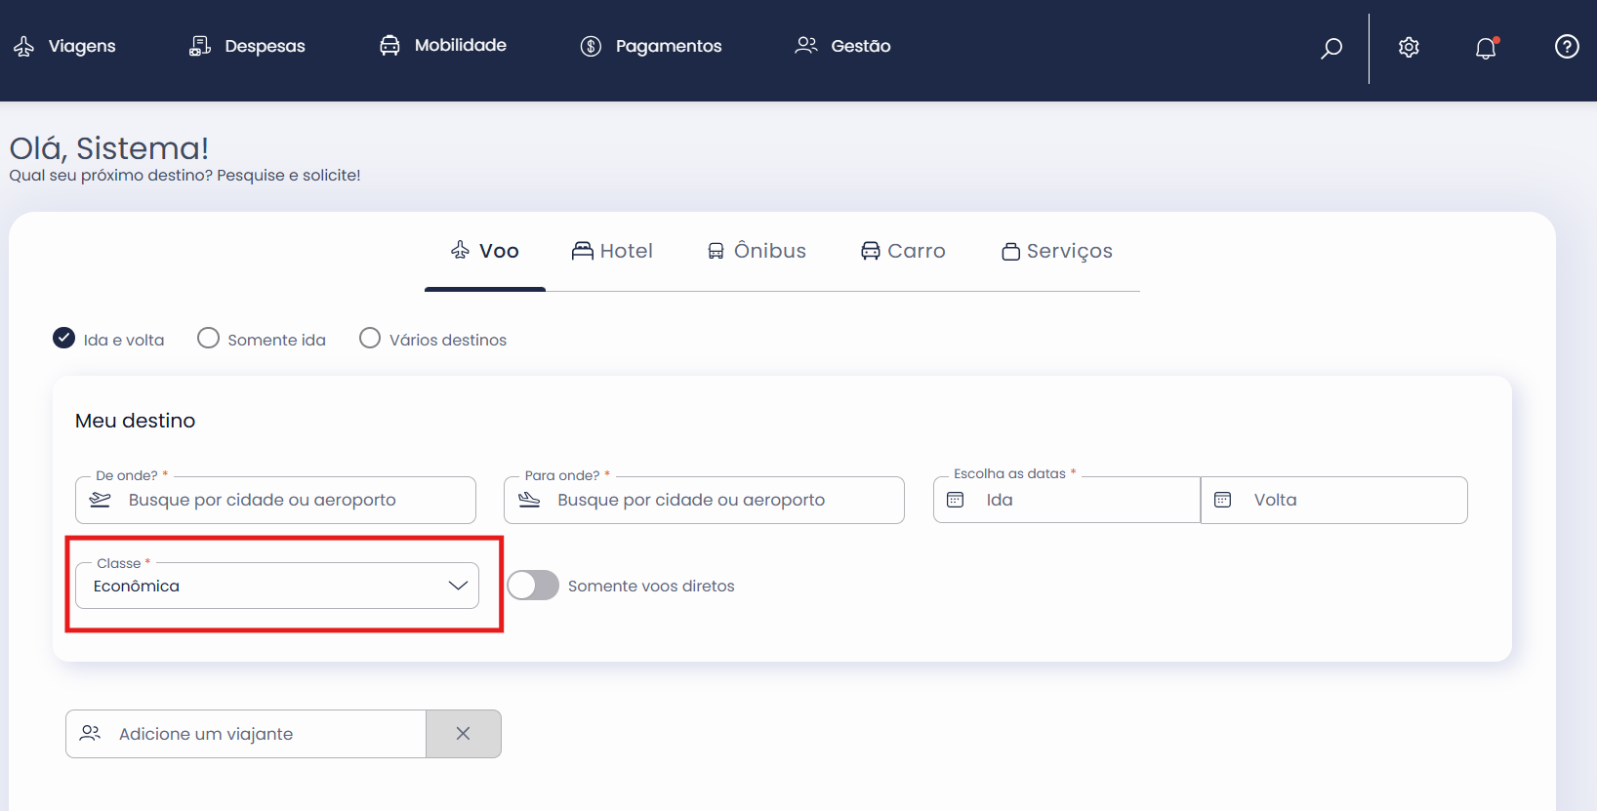Select the Ida e volta option
The image size is (1597, 811).
64,338
